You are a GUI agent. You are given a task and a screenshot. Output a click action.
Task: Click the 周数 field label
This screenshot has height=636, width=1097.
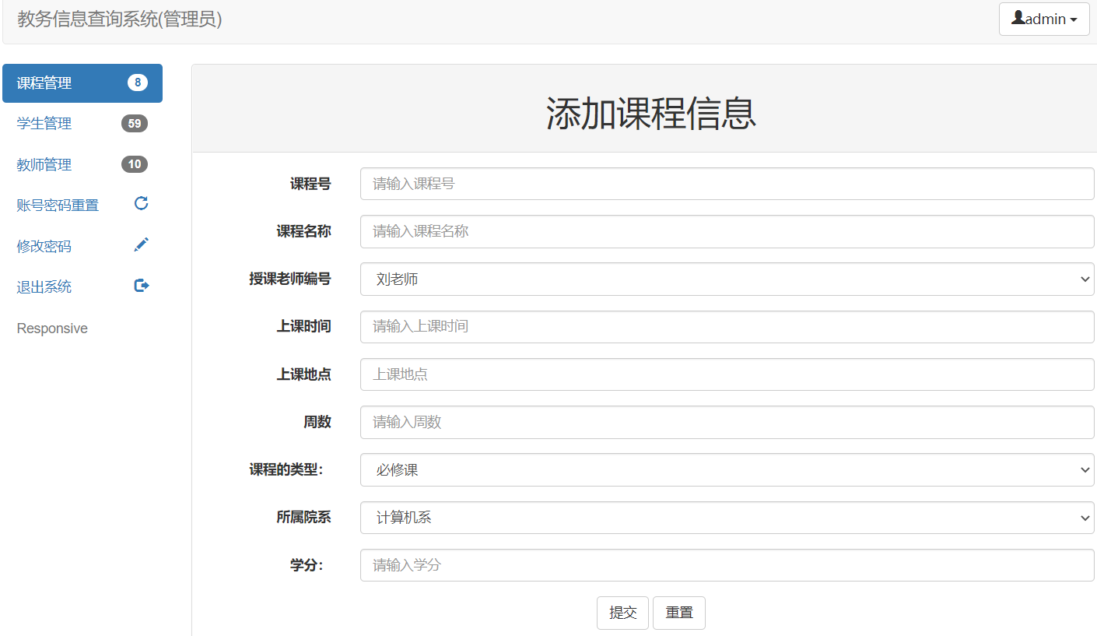click(x=317, y=422)
